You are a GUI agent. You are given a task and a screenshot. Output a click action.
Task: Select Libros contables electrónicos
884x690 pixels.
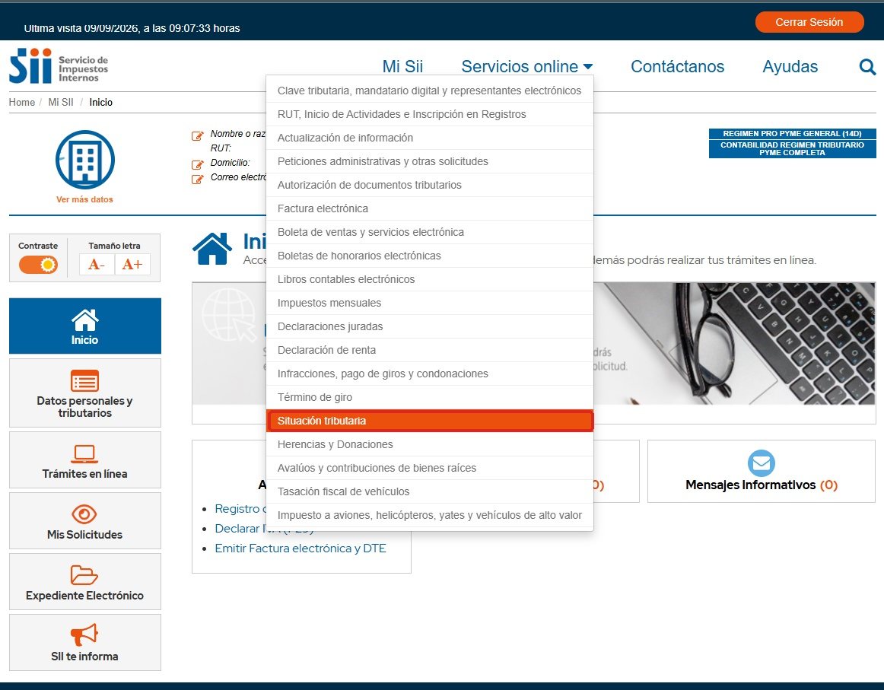(430, 280)
